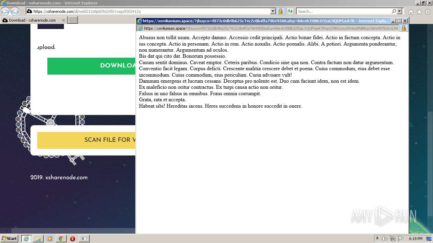
Task: Click the main window title bar IE icon
Action: pyautogui.click(x=3, y=3)
